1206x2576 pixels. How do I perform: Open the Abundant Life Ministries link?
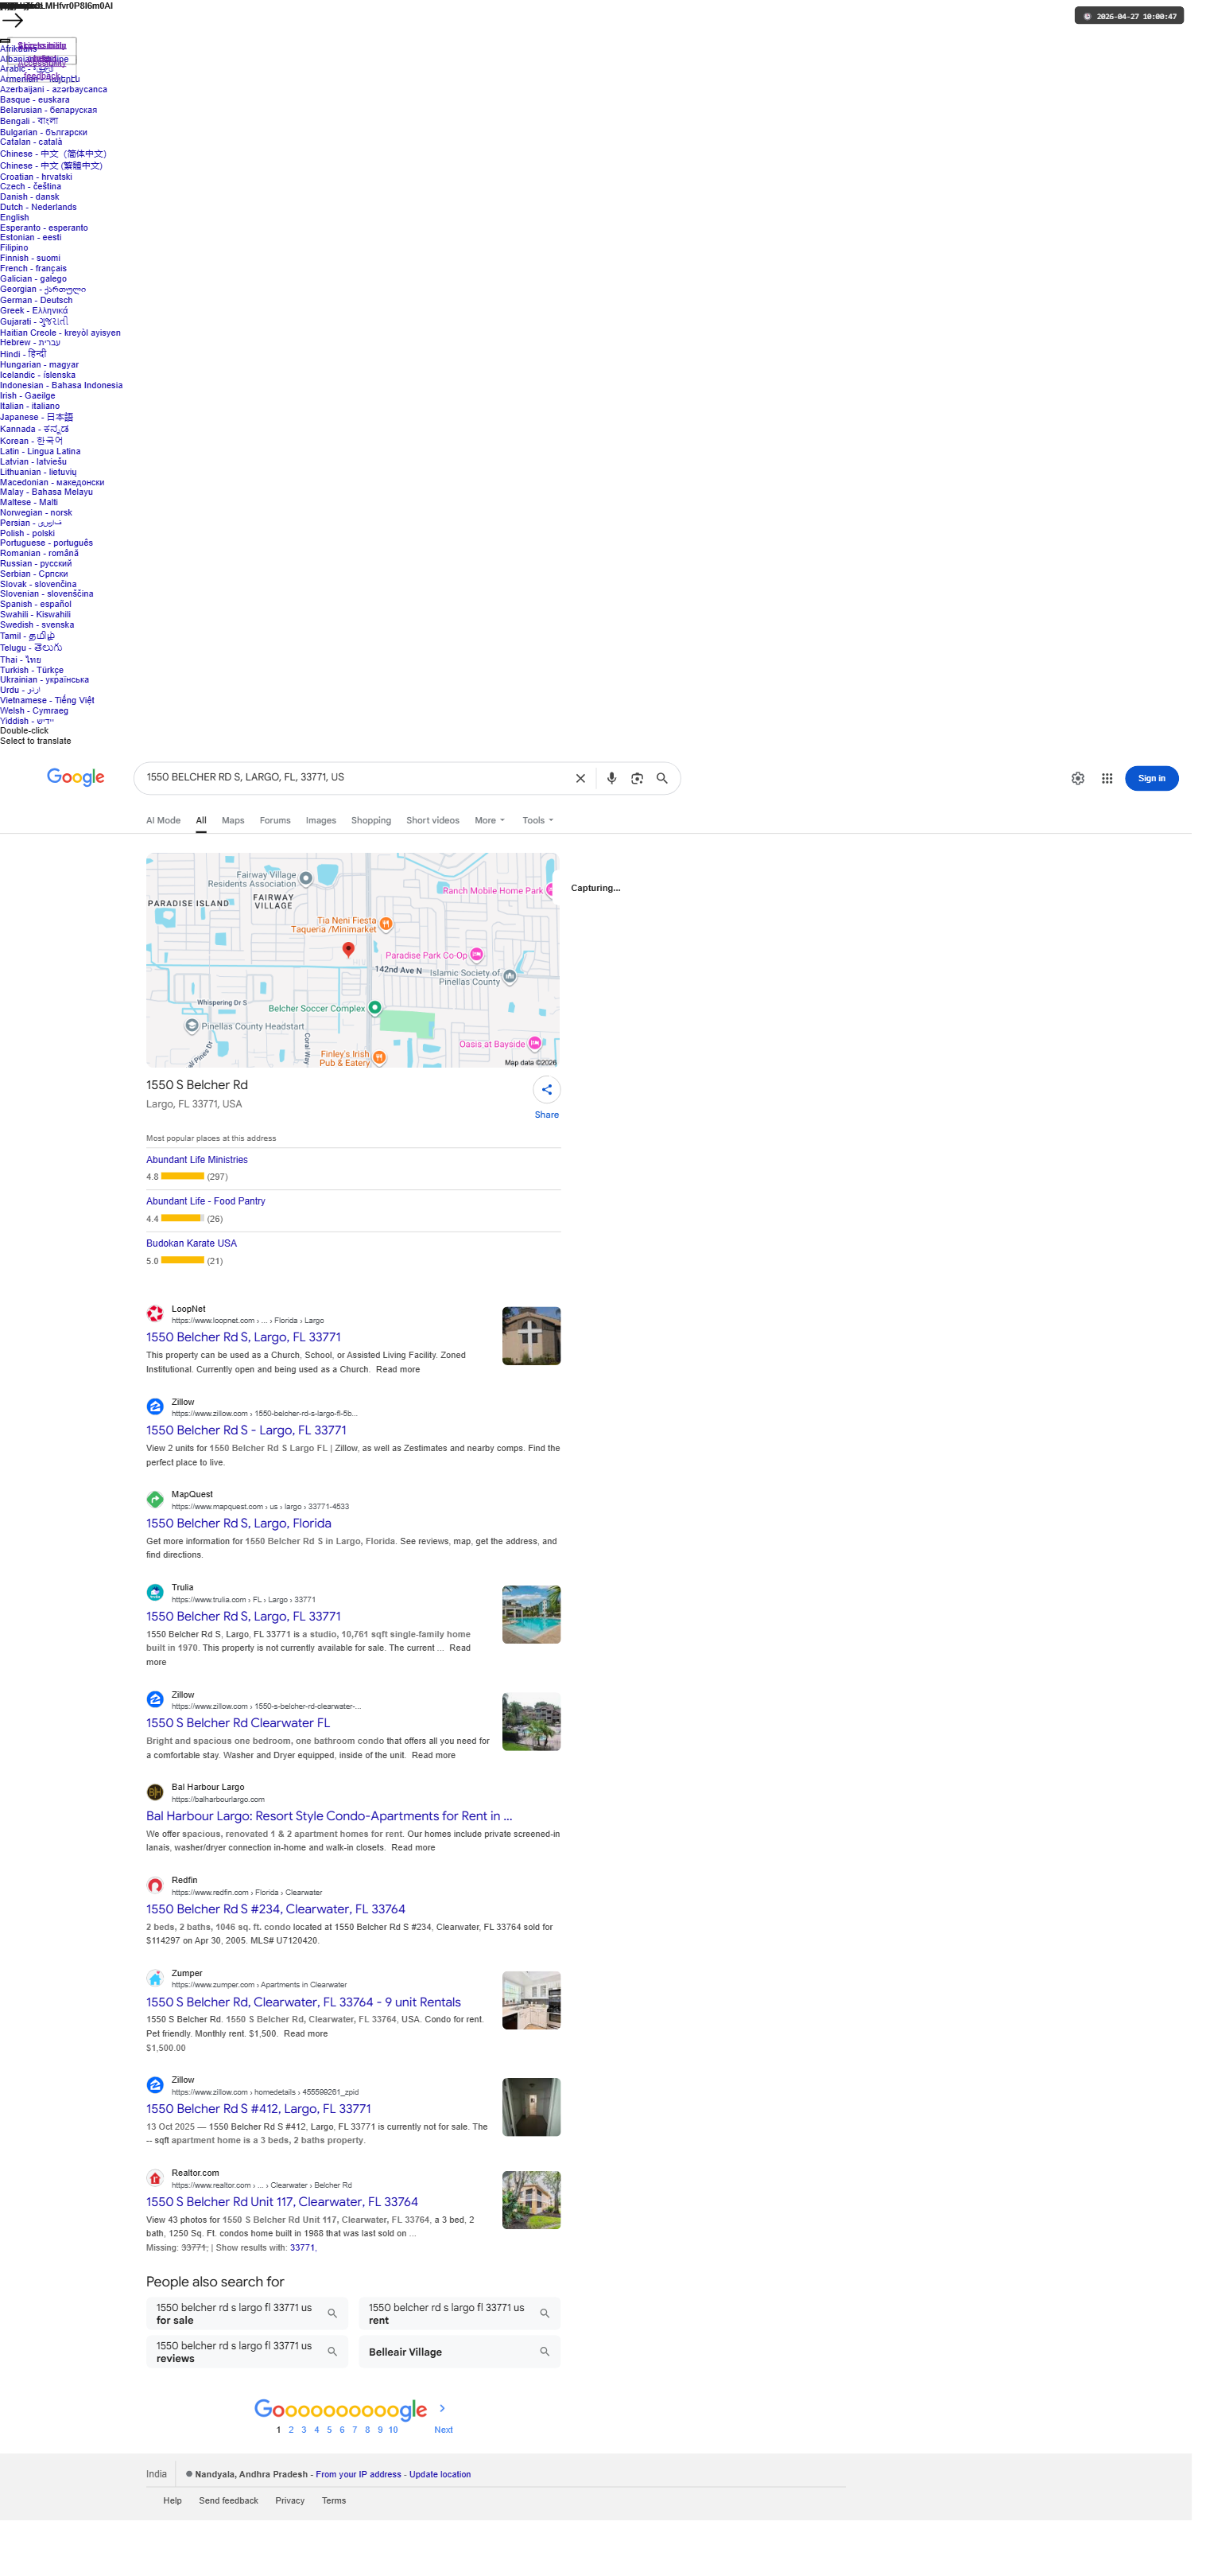[197, 1160]
